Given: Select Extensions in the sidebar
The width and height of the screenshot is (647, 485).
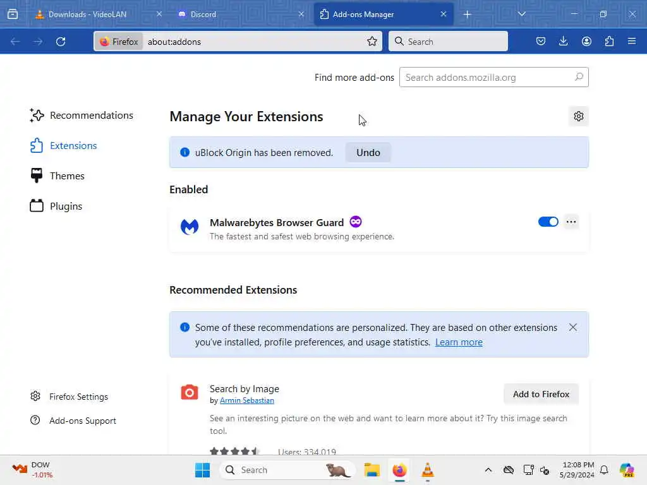Looking at the screenshot, I should pos(64,146).
